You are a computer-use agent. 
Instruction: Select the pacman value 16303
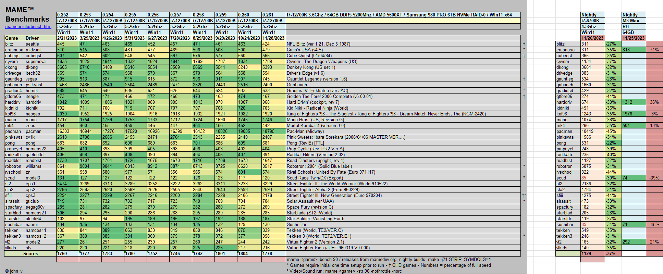click(x=68, y=131)
